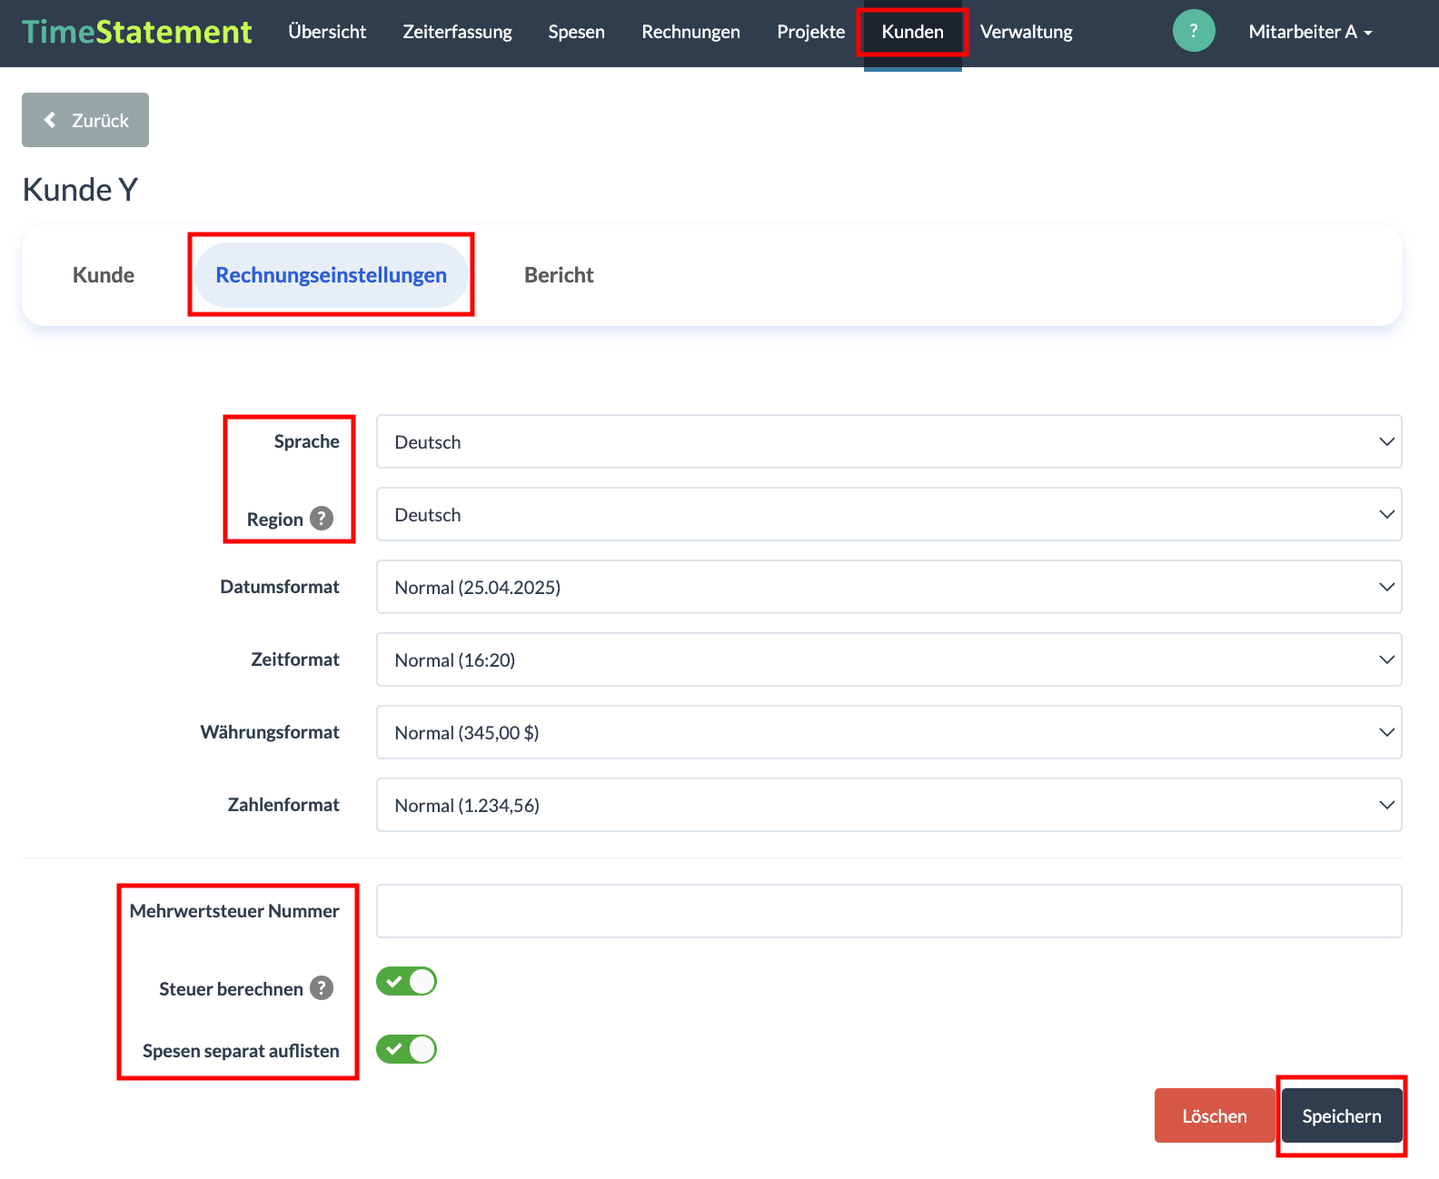The height and width of the screenshot is (1179, 1439).
Task: Click the Datumsformat label
Action: click(x=280, y=587)
